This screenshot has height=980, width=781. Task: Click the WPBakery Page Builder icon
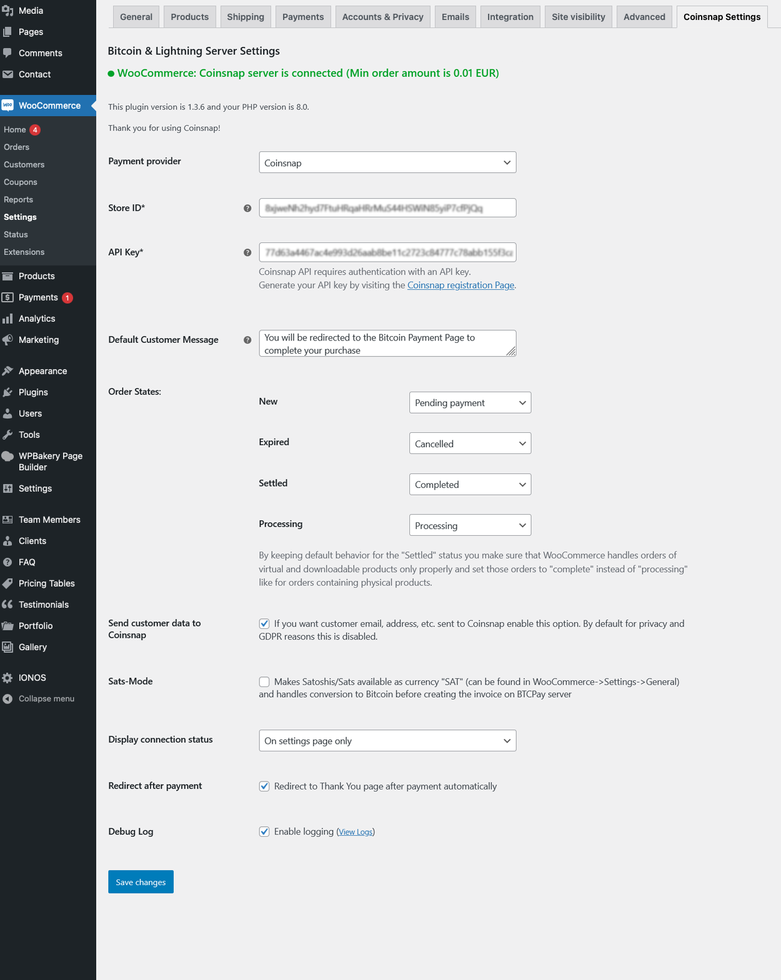pyautogui.click(x=7, y=456)
